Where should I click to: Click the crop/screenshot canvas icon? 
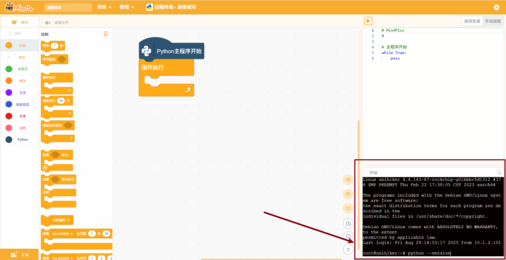(x=348, y=209)
